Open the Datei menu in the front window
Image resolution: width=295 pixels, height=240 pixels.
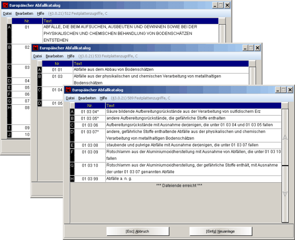(70, 98)
